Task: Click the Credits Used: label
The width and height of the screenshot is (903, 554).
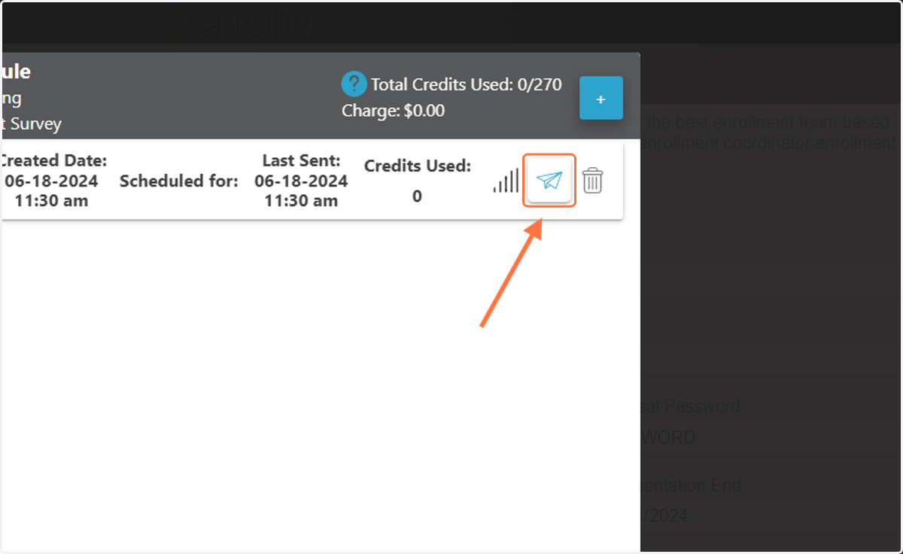Action: 418,166
